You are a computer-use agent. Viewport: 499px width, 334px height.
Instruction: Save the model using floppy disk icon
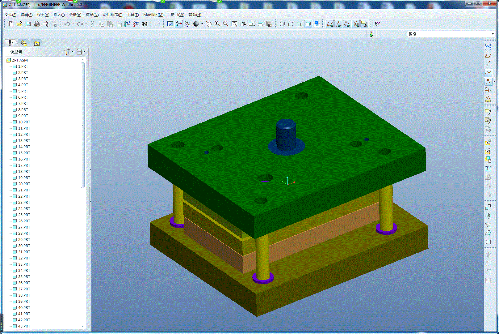pyautogui.click(x=28, y=24)
